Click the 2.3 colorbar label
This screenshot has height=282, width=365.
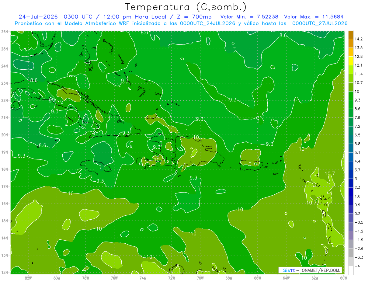(357, 187)
